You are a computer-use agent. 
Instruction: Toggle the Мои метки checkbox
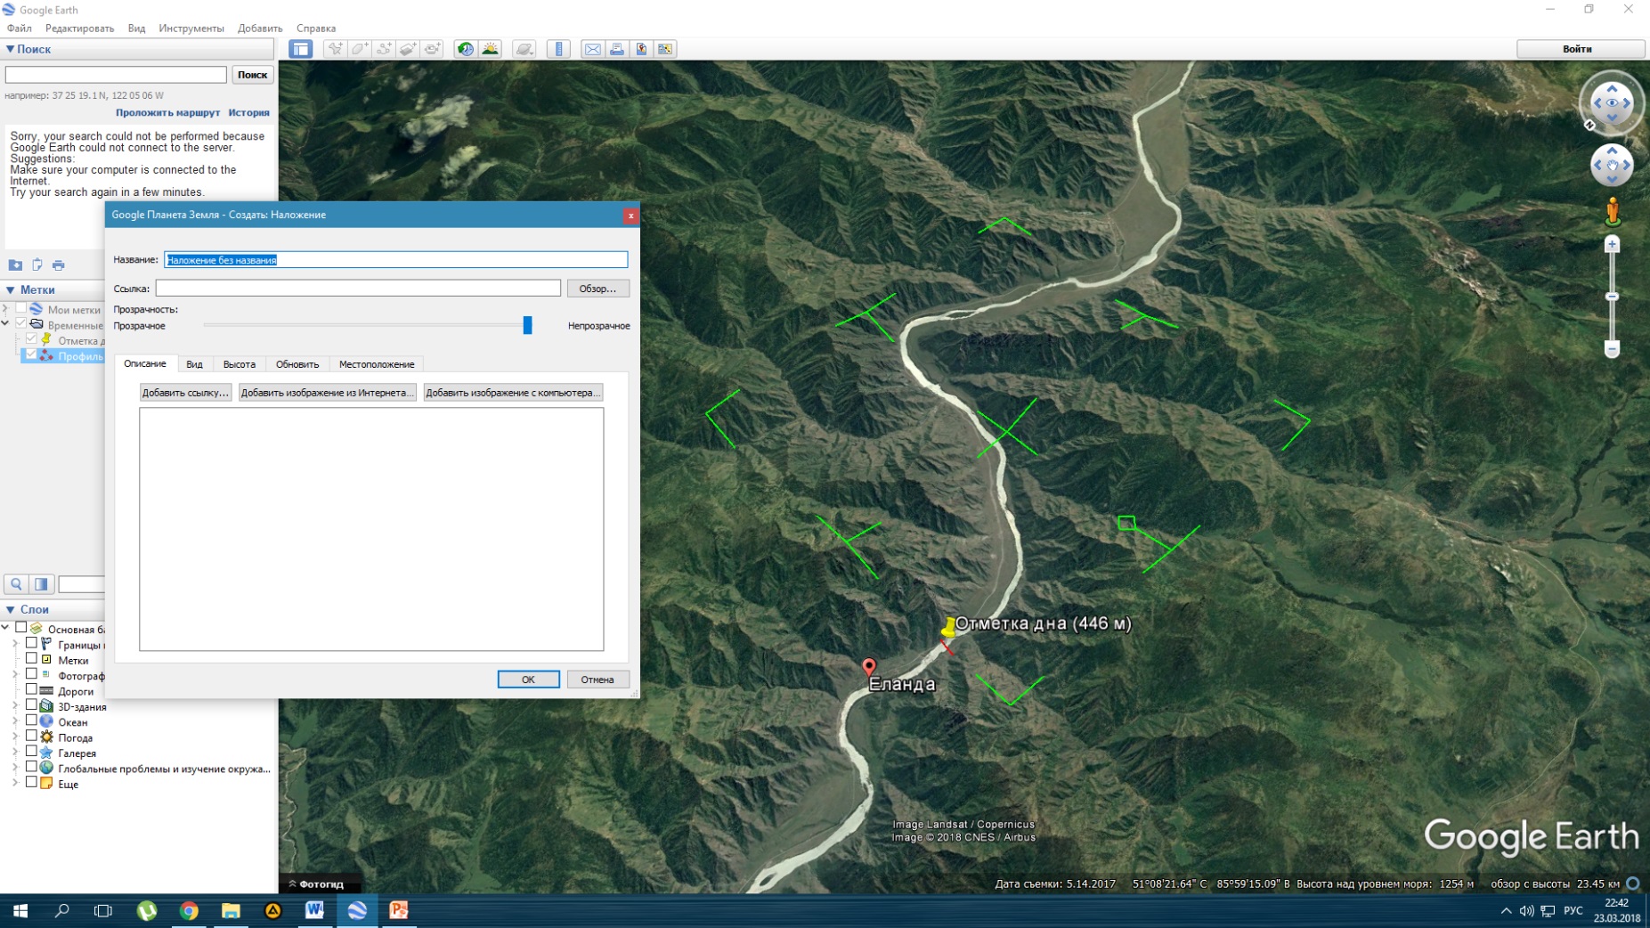tap(20, 309)
